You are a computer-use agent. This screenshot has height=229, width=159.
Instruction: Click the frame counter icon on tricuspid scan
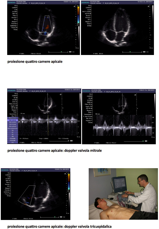tap(61, 217)
